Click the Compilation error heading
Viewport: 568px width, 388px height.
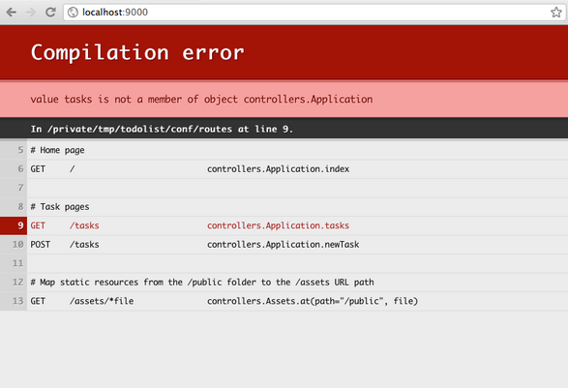click(x=137, y=53)
